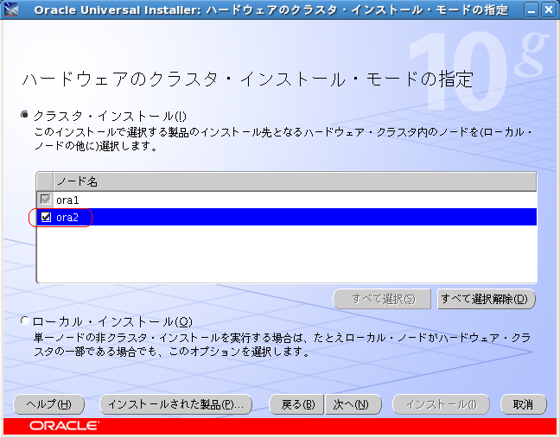The width and height of the screenshot is (560, 438).
Task: Select the ローカル・インストール radio button
Action: coord(24,321)
